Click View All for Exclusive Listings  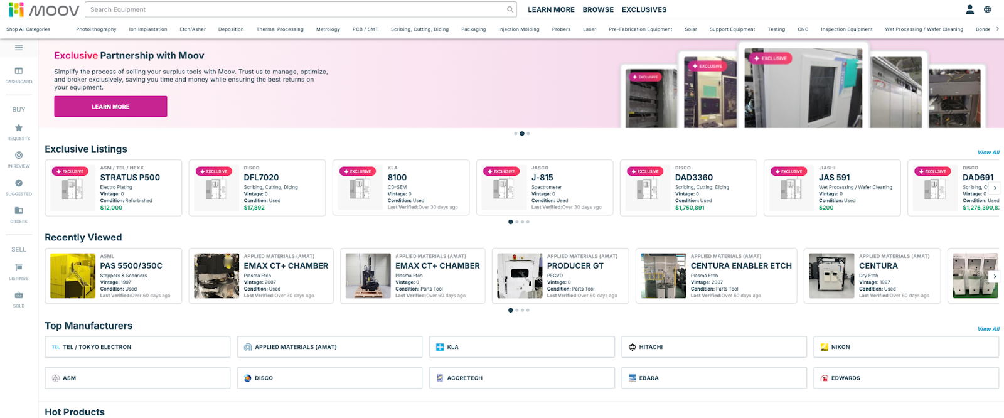tap(988, 153)
